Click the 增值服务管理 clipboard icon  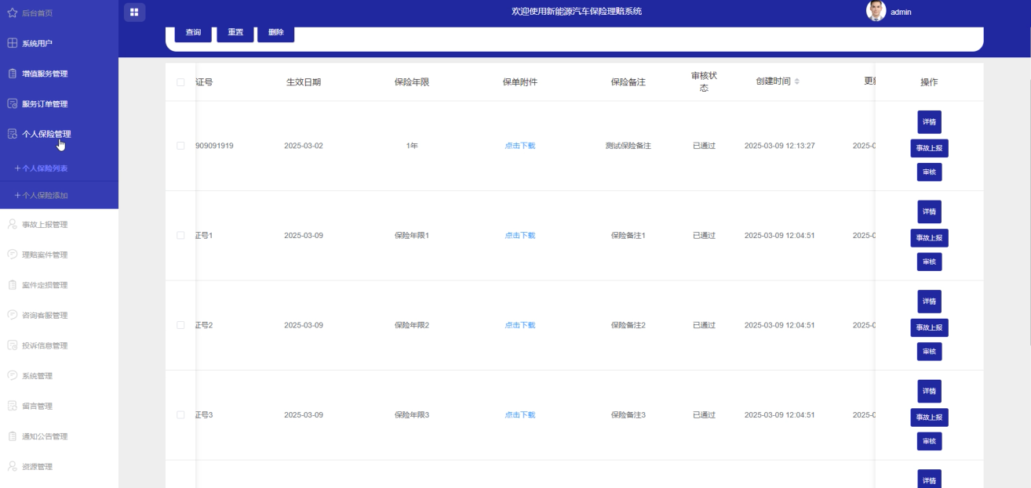click(12, 74)
